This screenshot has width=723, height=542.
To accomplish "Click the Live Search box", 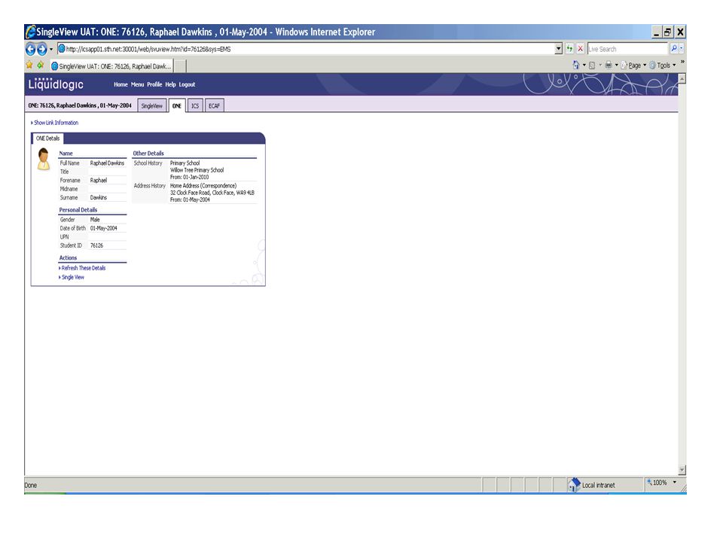I will (x=627, y=49).
